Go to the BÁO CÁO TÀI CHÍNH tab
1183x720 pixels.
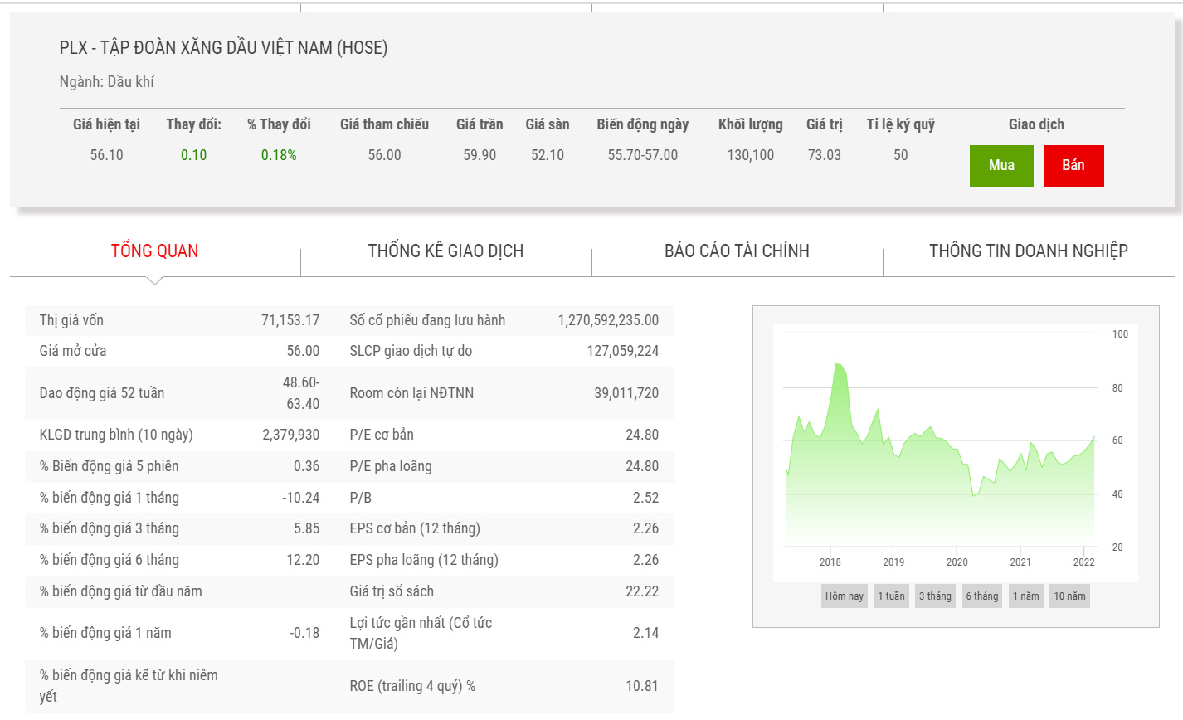click(737, 251)
